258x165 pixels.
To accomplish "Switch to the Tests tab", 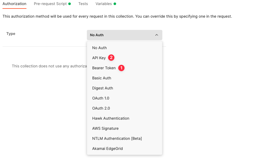I will pos(83,4).
